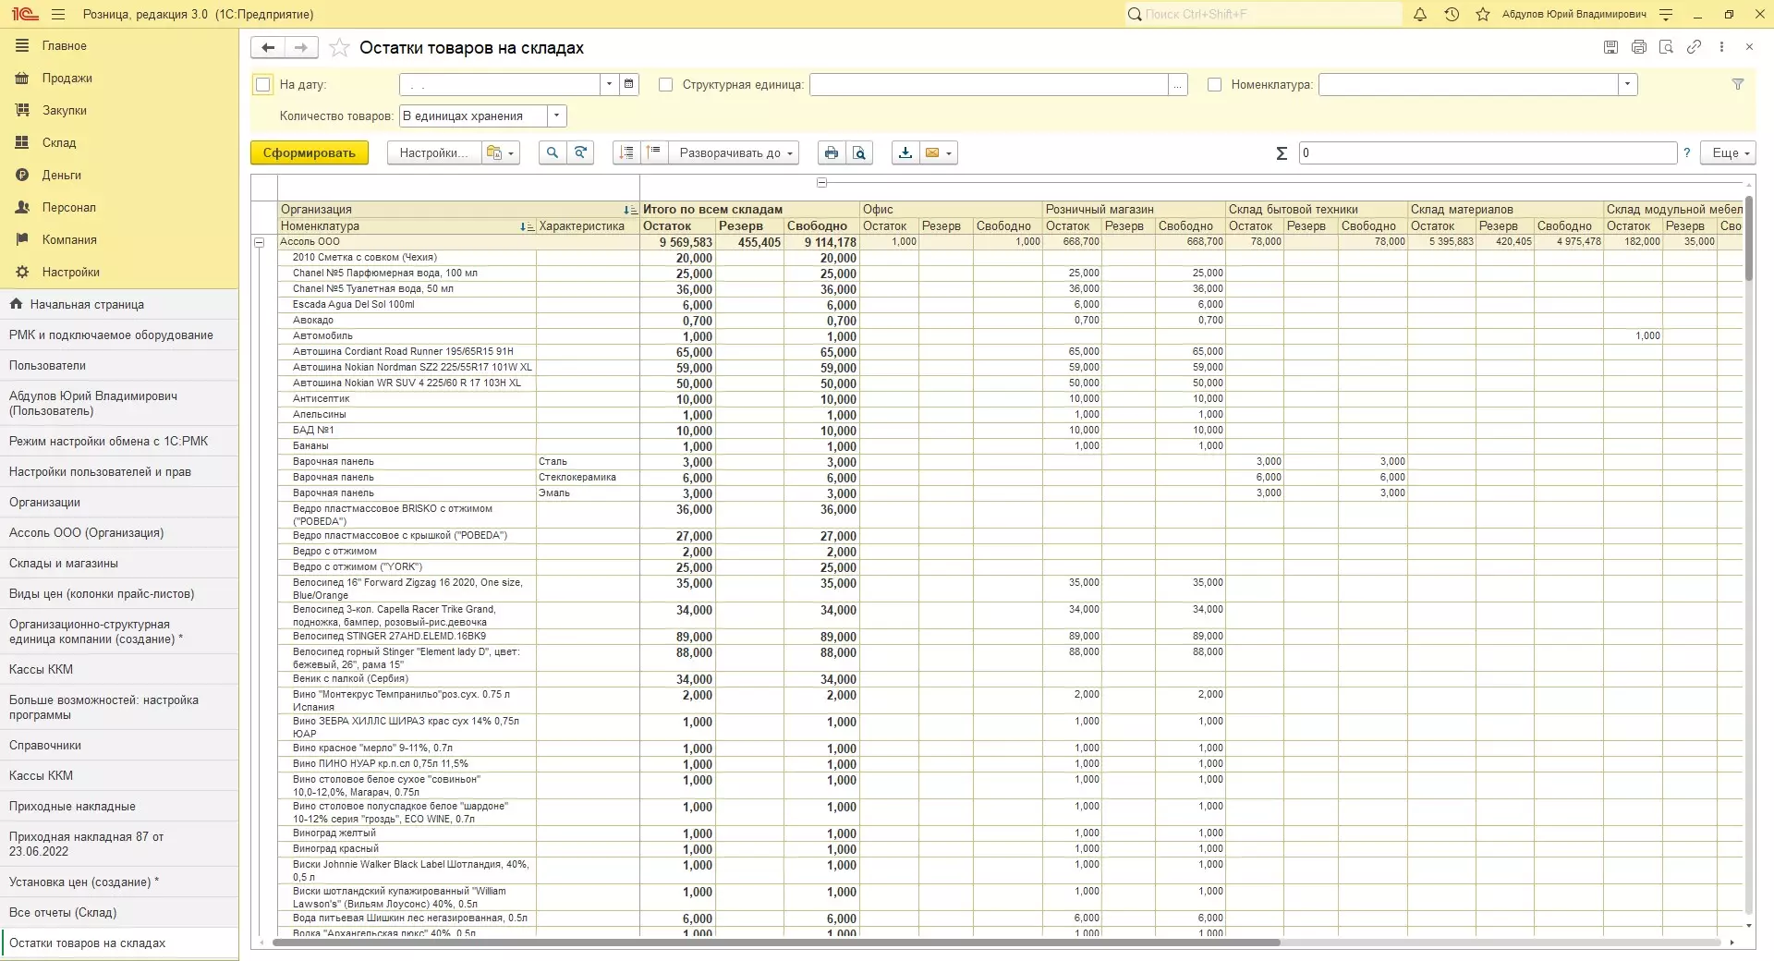
Task: Add report to favorites with star
Action: click(x=339, y=48)
